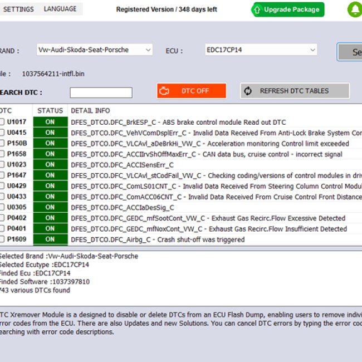The image size is (362, 362).
Task: Select the DFC_BrkESP_C ABS brake detail text
Action: (178, 122)
